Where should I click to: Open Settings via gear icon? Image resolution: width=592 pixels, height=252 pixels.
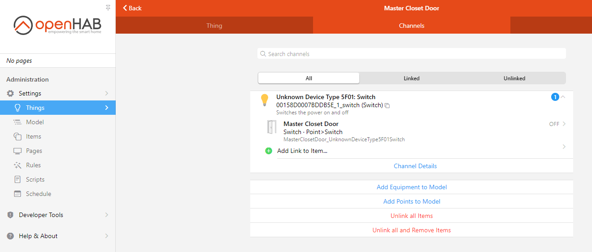click(x=10, y=93)
